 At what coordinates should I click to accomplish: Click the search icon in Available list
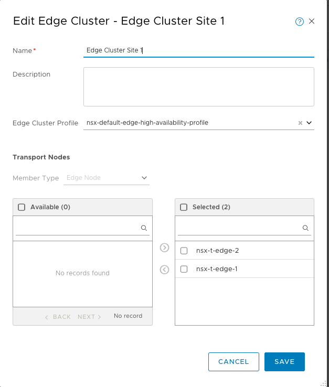pyautogui.click(x=144, y=228)
